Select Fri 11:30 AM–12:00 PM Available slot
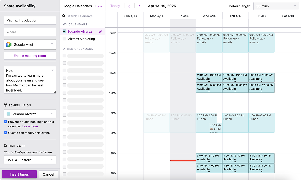The height and width of the screenshot is (180, 301). [262, 87]
